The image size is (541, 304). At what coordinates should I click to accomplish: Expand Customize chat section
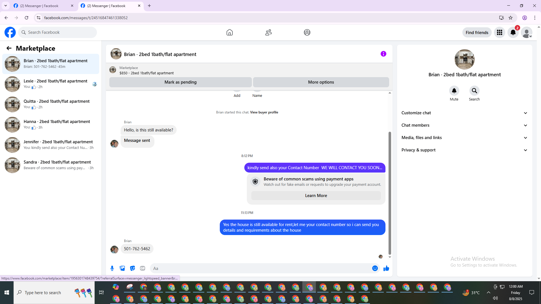click(464, 113)
